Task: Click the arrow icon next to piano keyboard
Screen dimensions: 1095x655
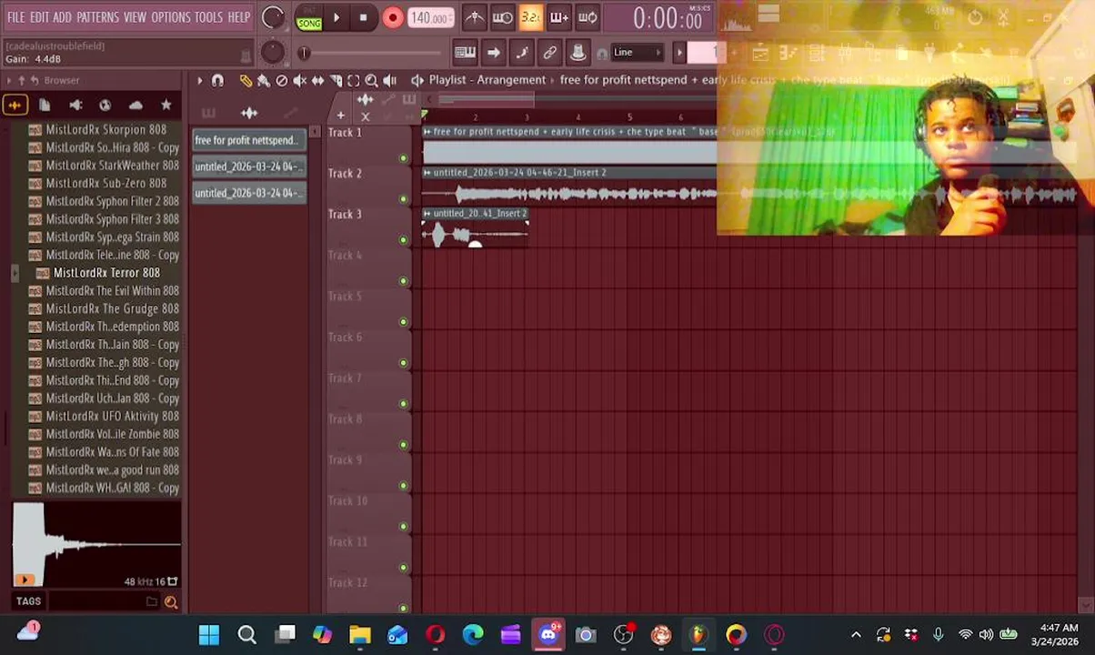Action: click(x=493, y=53)
